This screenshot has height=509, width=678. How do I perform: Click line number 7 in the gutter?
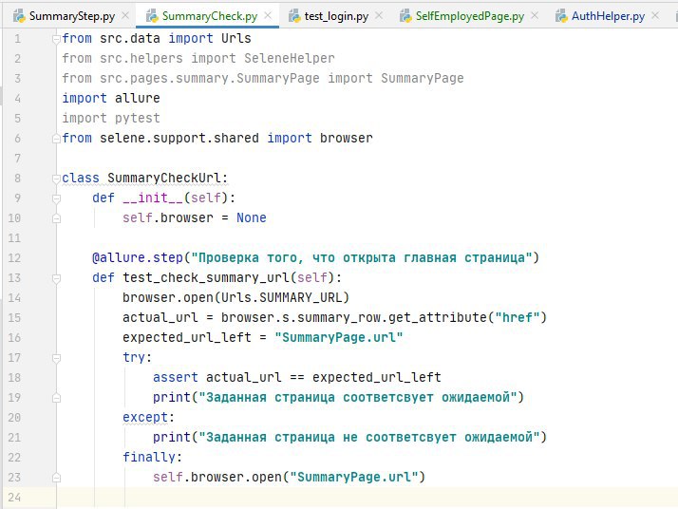coord(17,159)
